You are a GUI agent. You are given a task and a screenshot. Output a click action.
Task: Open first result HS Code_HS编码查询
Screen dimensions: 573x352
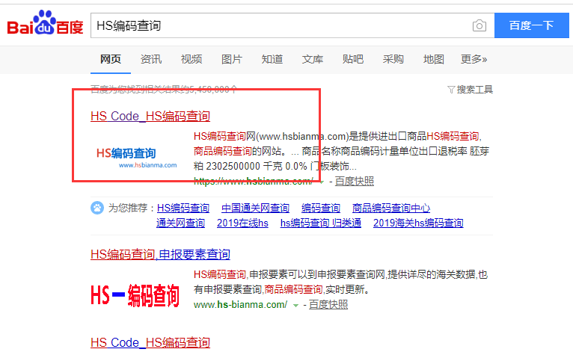point(150,116)
